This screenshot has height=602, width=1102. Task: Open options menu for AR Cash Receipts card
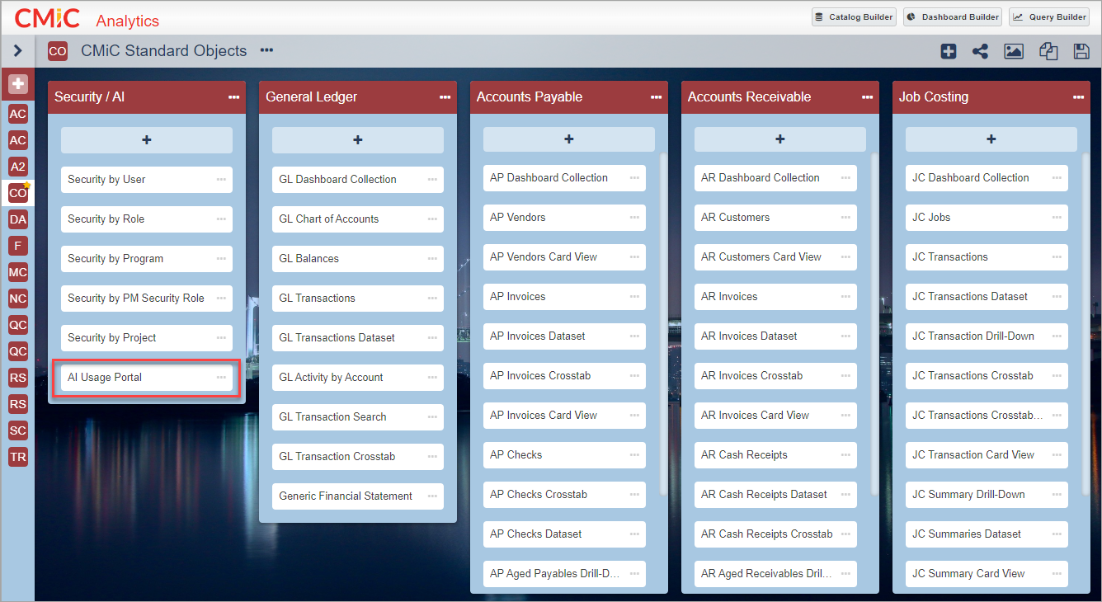845,455
